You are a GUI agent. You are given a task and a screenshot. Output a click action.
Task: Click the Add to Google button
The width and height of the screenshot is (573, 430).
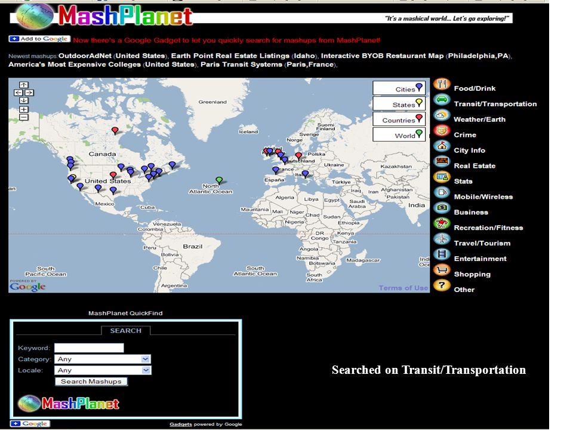(x=39, y=39)
